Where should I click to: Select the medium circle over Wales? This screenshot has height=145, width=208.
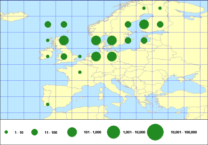click(x=64, y=56)
